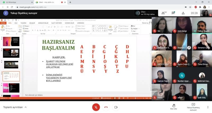Click the Chrome profile avatar

point(205,7)
